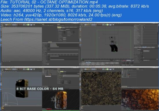Image resolution: width=159 pixels, height=111 pixels.
Task: Click the green toolbar icon in the empty-viewport frame
Action: tap(28, 25)
